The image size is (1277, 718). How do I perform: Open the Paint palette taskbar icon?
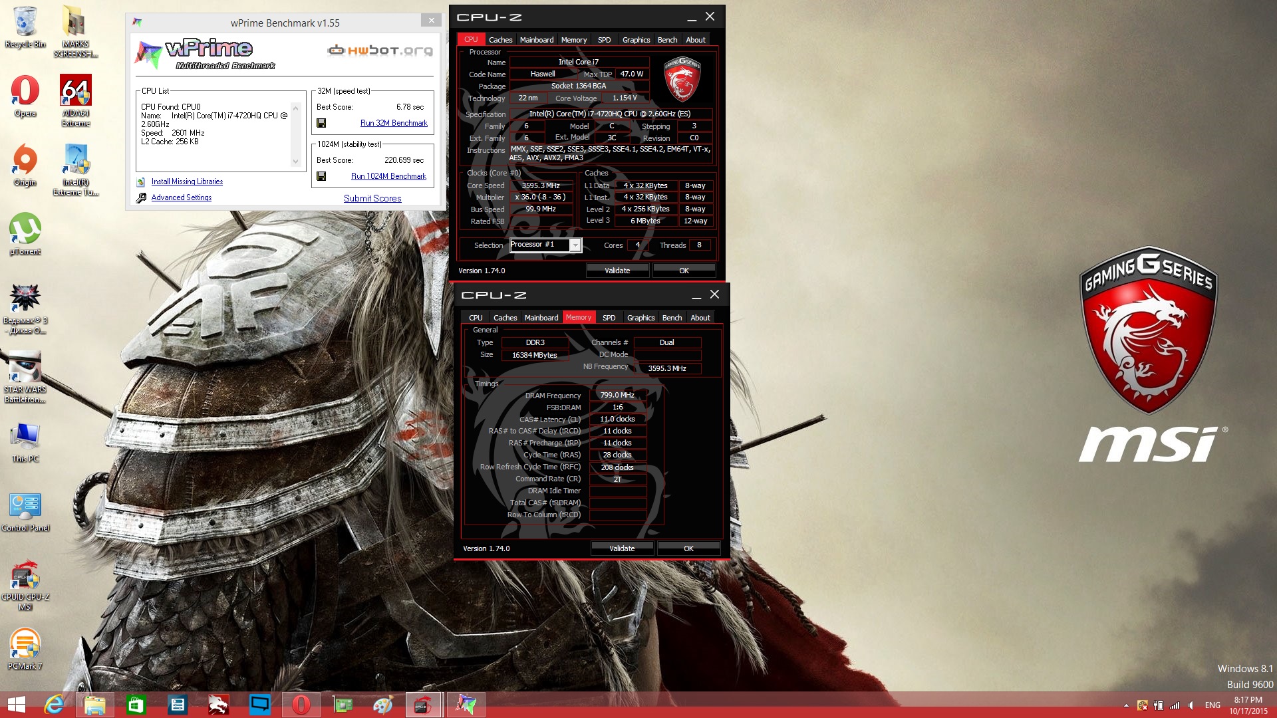pyautogui.click(x=383, y=705)
